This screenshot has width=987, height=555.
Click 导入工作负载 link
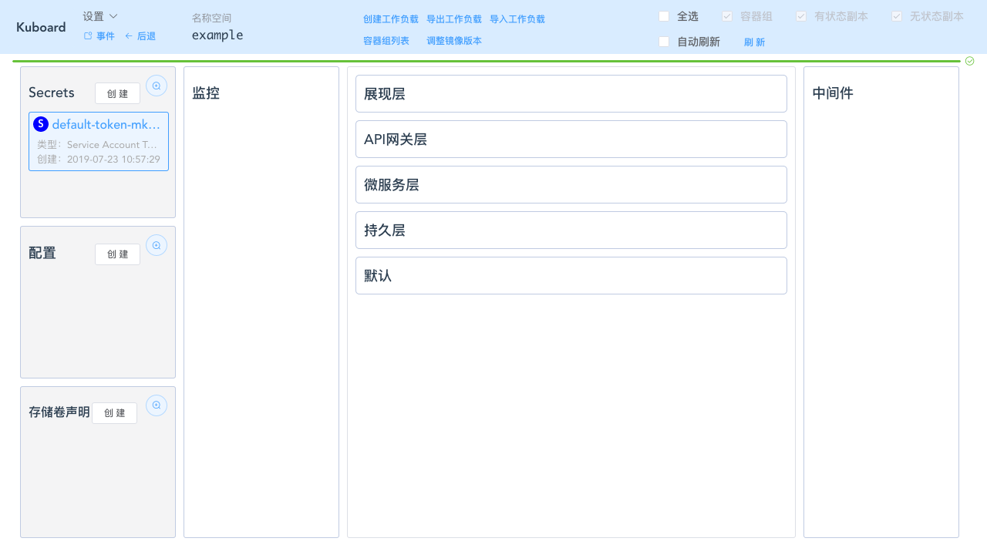pyautogui.click(x=517, y=19)
